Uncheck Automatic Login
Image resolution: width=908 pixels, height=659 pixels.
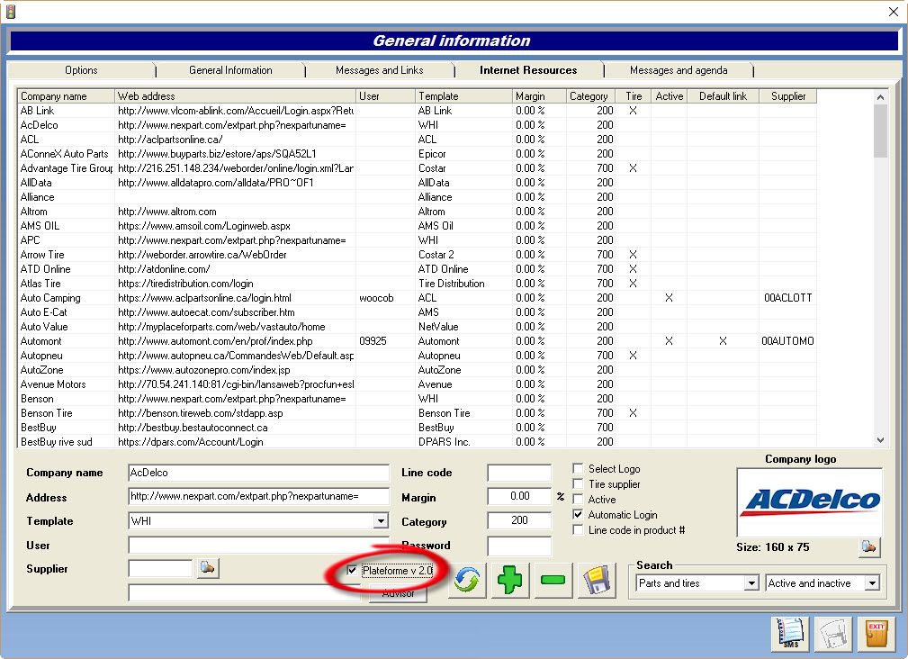pyautogui.click(x=578, y=514)
